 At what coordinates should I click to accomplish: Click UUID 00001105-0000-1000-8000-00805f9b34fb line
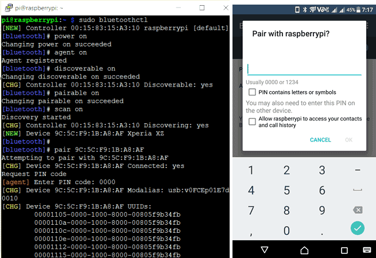107,214
